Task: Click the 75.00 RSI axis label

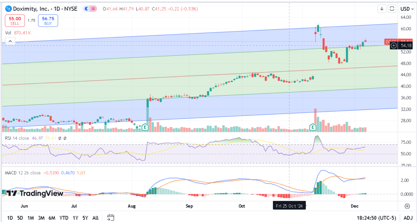Action: pos(406,142)
